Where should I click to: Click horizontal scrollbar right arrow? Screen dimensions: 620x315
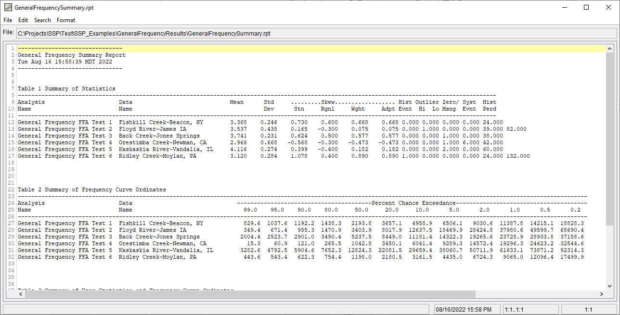(x=601, y=294)
